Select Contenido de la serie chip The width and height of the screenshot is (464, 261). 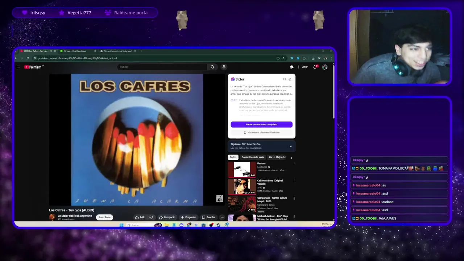pyautogui.click(x=253, y=157)
